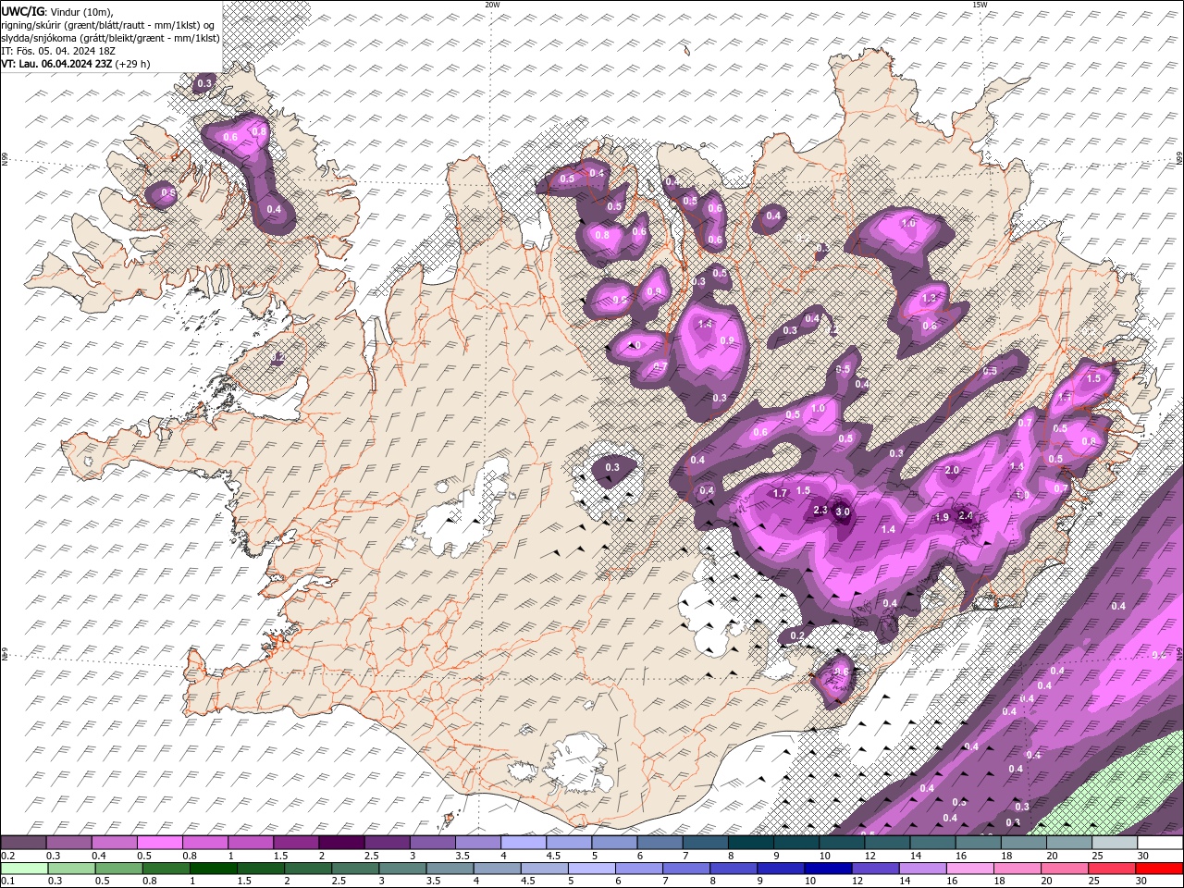
Task: Click the '20W' longitude label
Action: (x=492, y=5)
